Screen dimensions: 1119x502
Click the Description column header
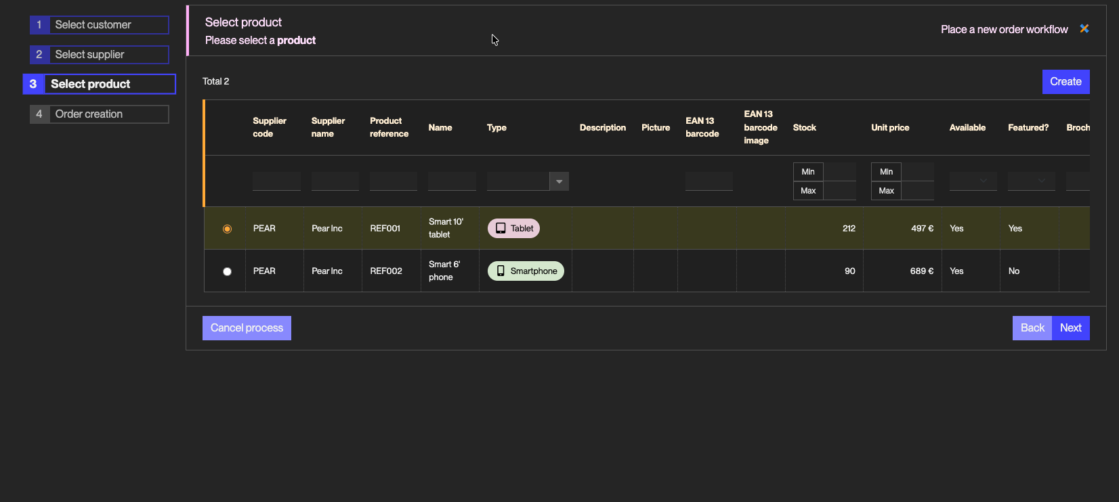click(603, 127)
